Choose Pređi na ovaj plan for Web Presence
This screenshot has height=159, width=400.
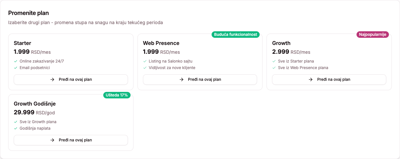(200, 79)
